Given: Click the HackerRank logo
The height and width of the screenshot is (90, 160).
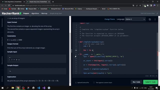Looking at the screenshot, I should point(11,13).
